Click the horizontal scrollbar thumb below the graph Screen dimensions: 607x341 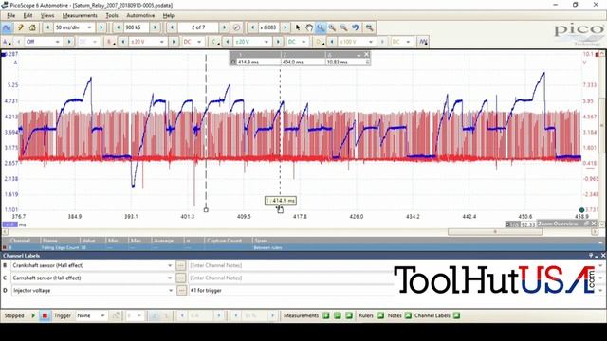pyautogui.click(x=495, y=231)
